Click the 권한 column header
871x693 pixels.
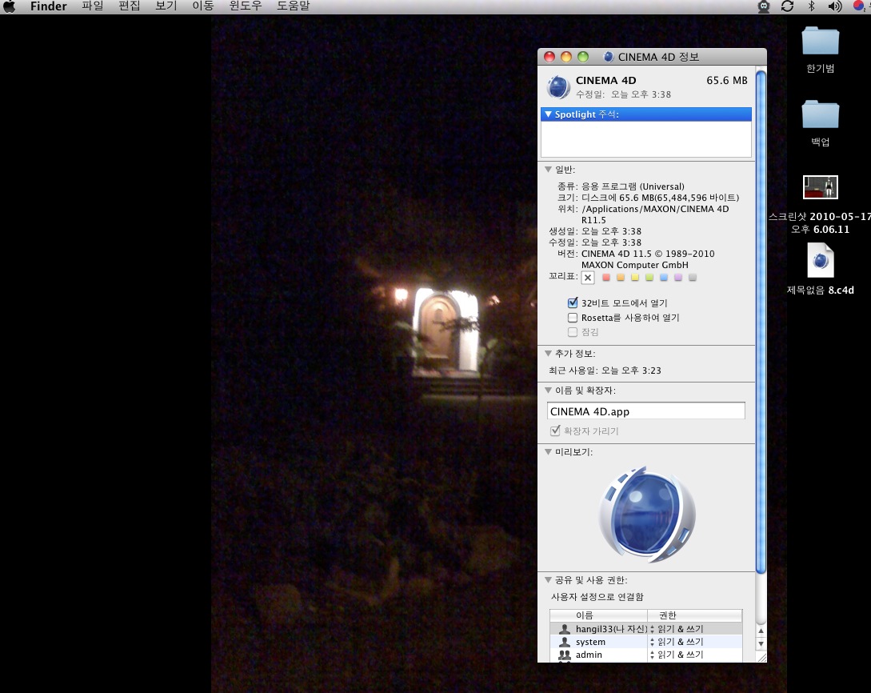click(x=694, y=615)
